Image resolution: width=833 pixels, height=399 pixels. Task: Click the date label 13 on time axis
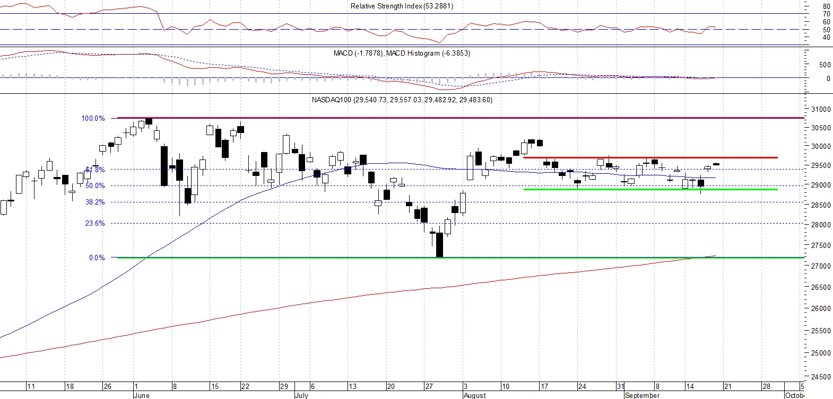tap(352, 386)
